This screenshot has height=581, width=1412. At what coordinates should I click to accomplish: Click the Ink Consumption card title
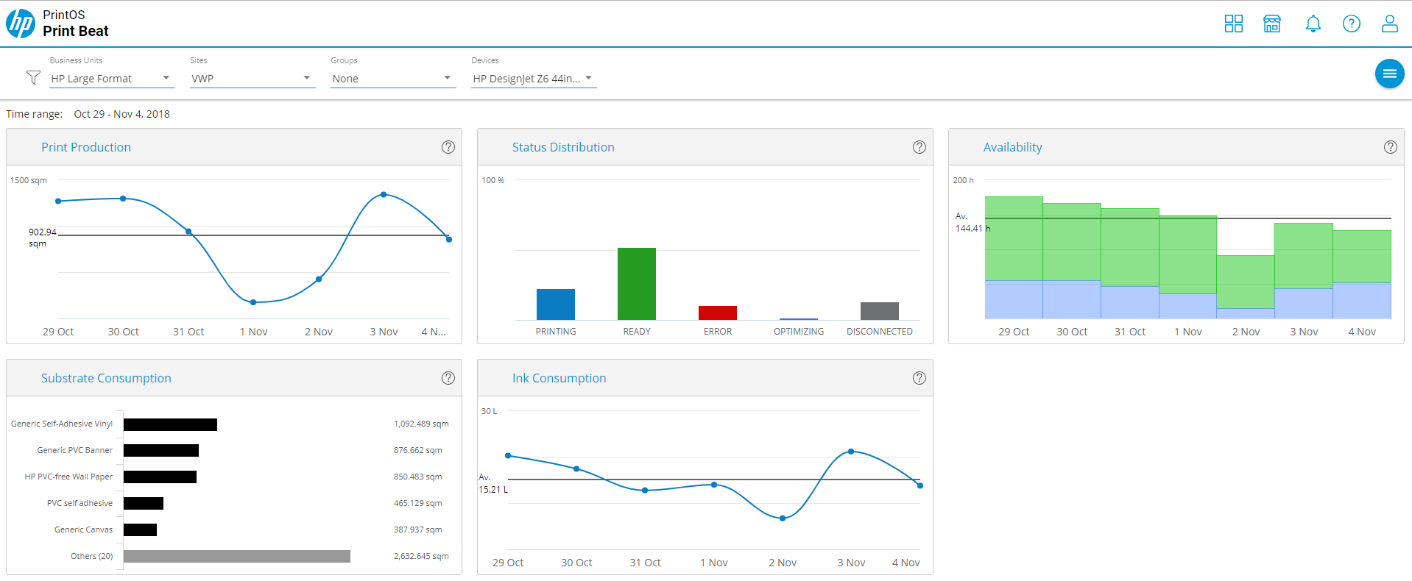(x=559, y=378)
